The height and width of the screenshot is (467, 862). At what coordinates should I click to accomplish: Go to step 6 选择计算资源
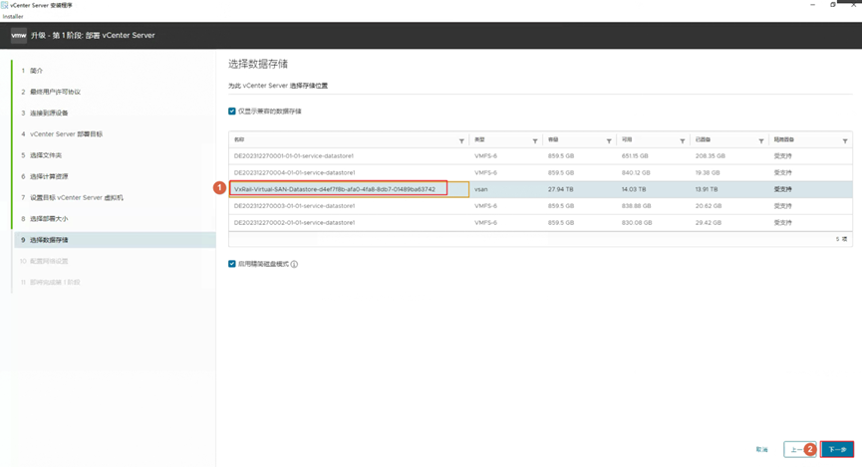(49, 176)
